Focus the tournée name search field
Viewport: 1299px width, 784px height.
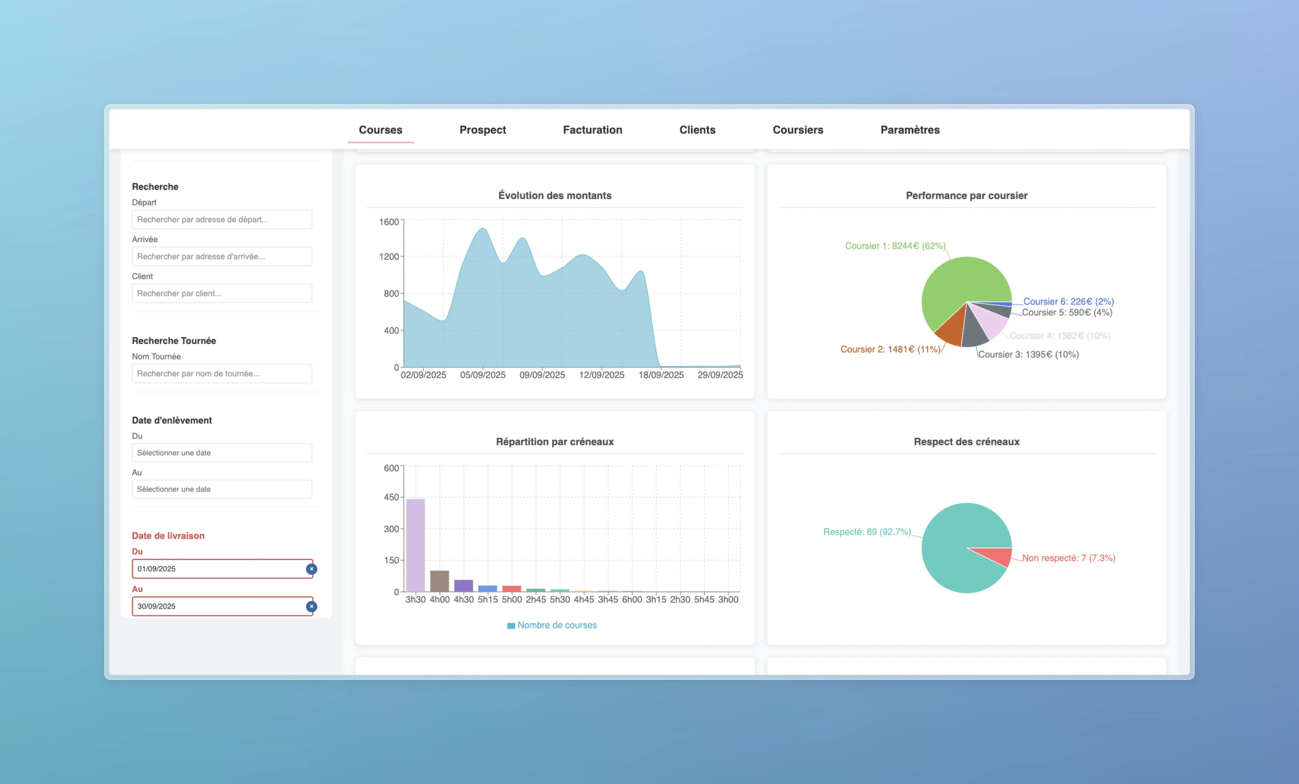222,374
